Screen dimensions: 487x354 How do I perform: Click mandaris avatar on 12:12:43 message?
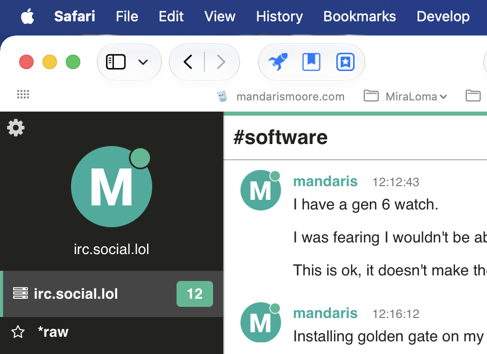(x=261, y=190)
